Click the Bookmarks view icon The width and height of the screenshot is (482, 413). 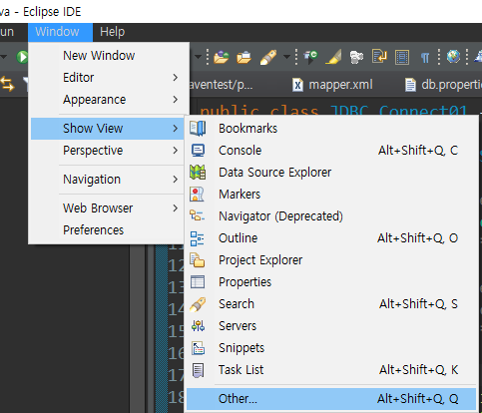[x=198, y=129]
